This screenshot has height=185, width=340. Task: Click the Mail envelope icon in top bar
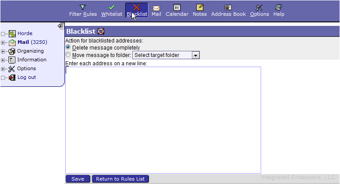pyautogui.click(x=156, y=8)
